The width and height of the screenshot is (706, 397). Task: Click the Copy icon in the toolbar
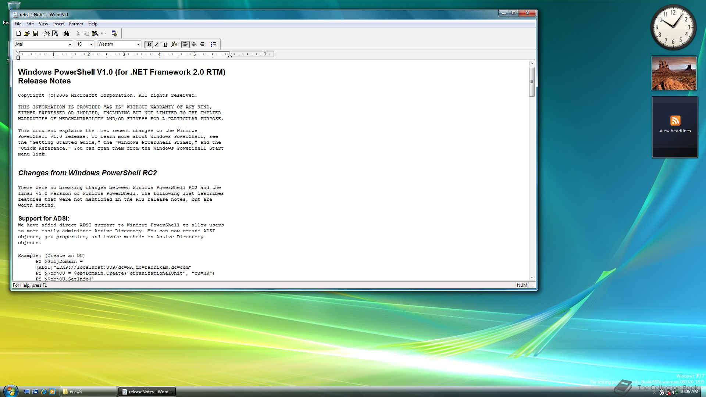click(x=86, y=33)
